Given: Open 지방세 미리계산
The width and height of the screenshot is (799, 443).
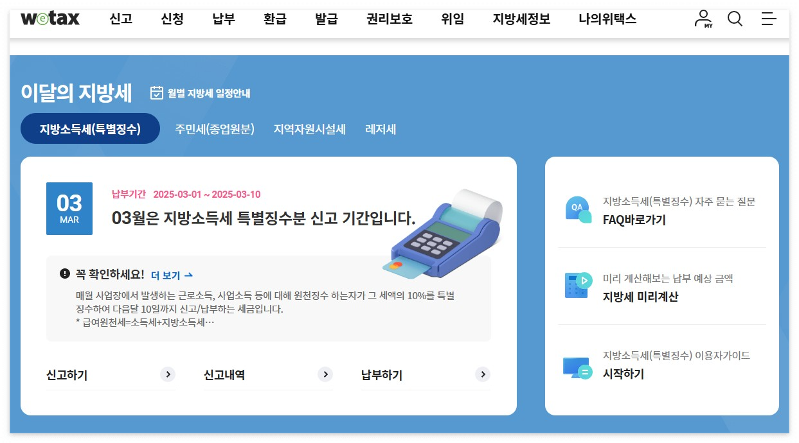Looking at the screenshot, I should pyautogui.click(x=640, y=297).
